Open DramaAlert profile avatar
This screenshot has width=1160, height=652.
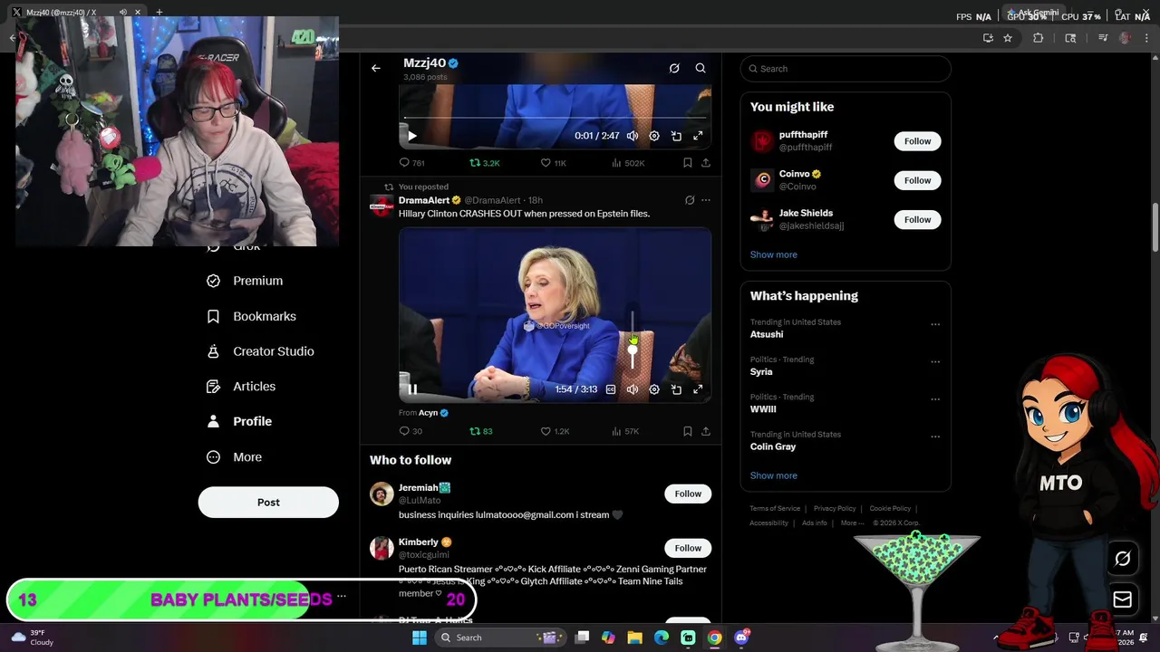(x=382, y=206)
